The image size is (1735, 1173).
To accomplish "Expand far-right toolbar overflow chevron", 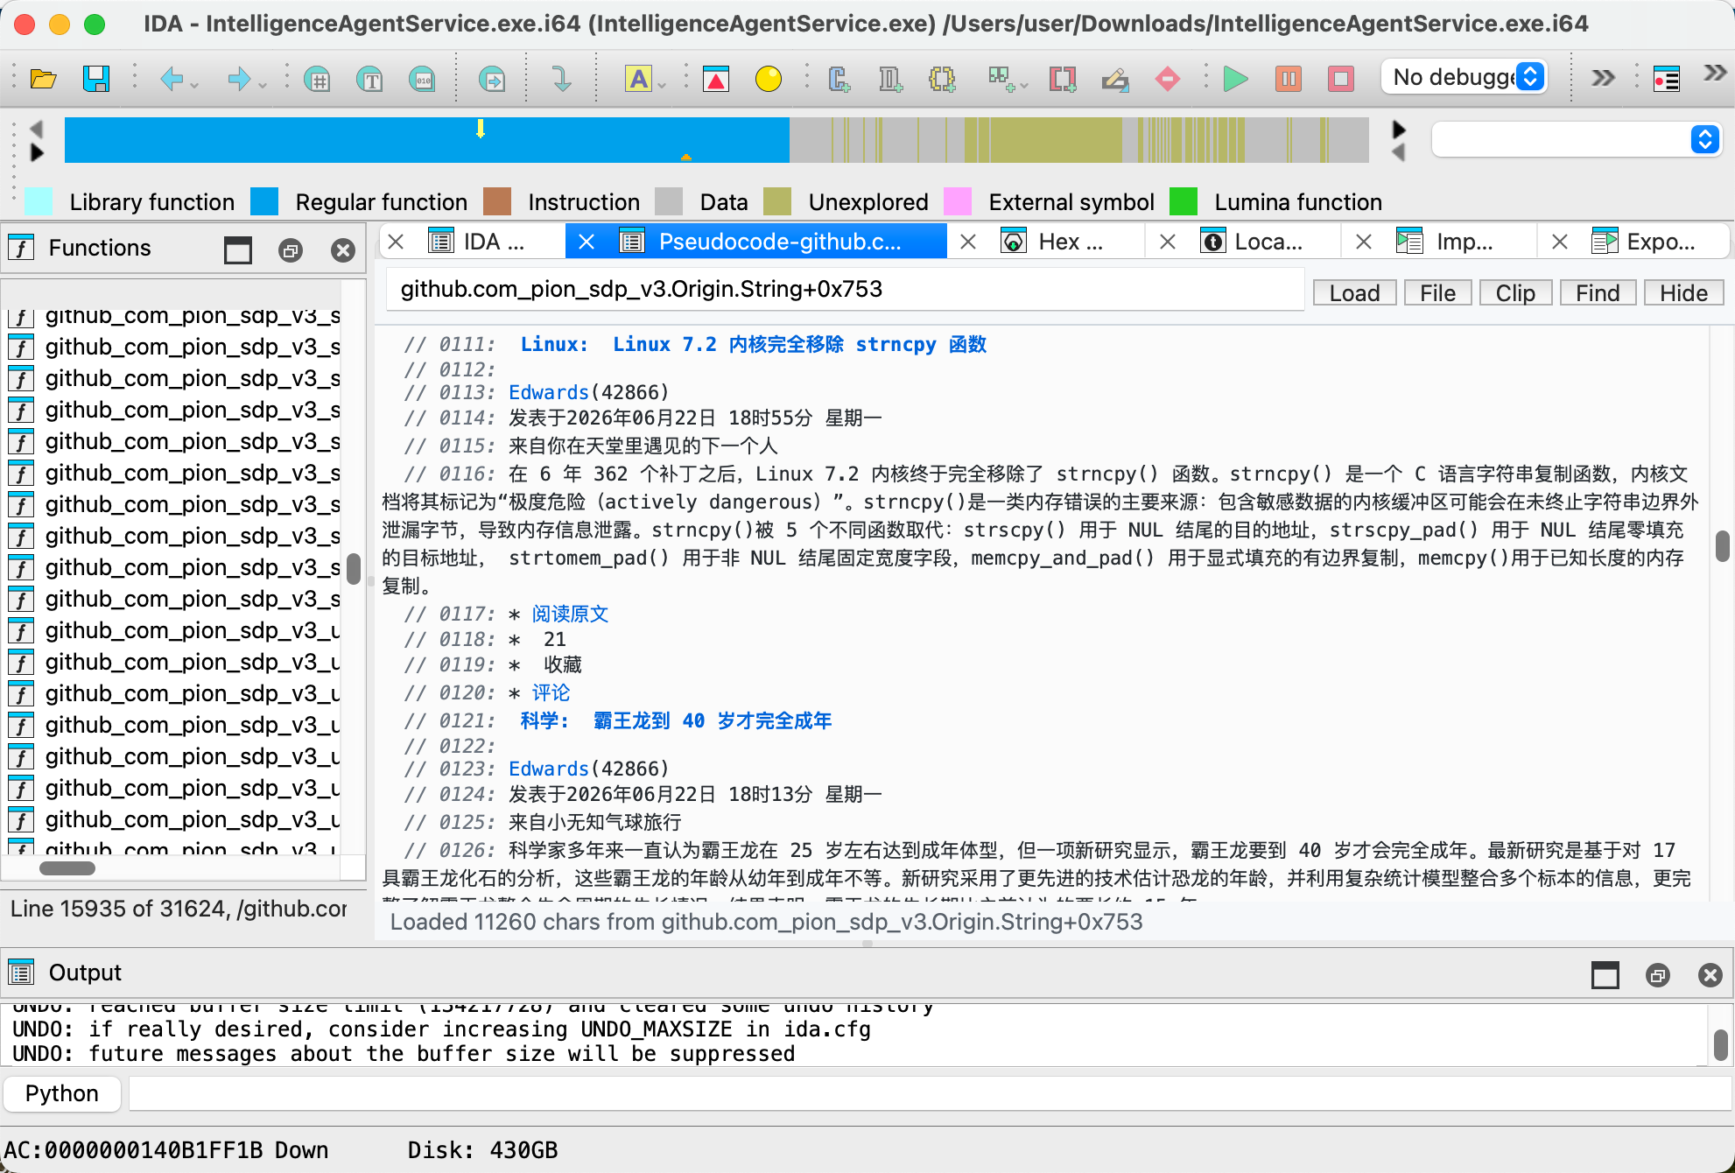I will point(1715,74).
